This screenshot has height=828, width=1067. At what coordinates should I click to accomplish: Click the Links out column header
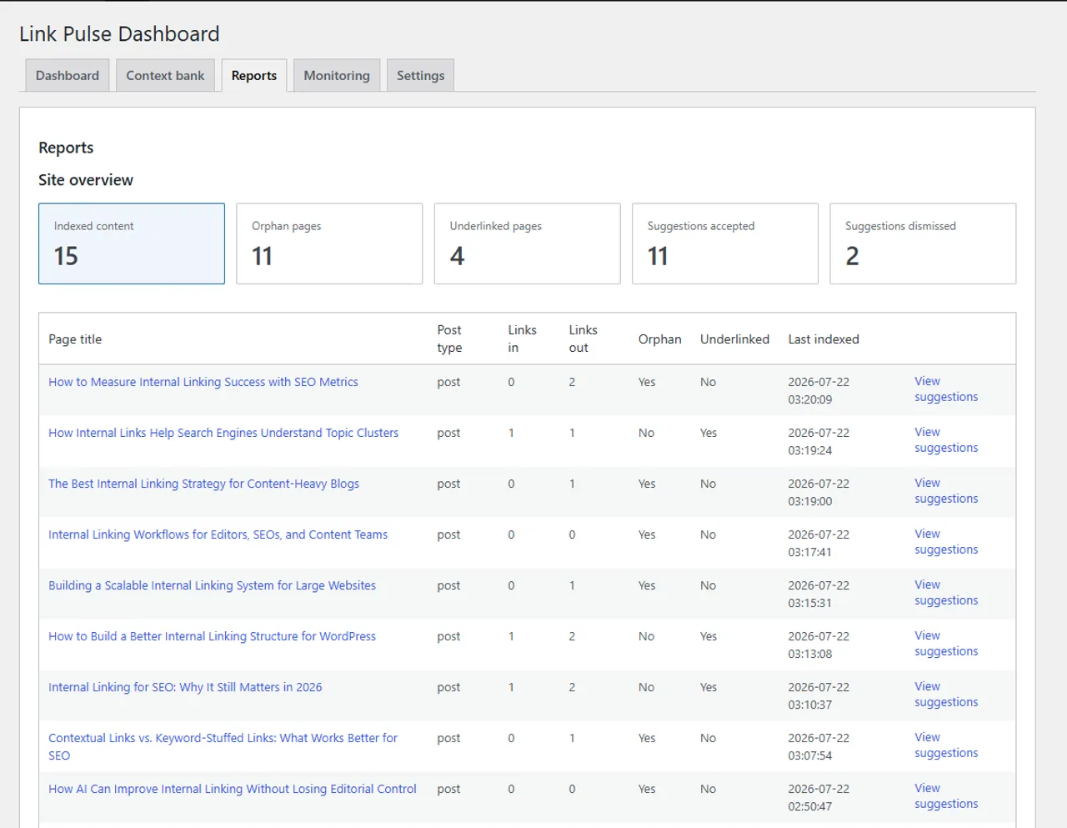[x=583, y=339]
